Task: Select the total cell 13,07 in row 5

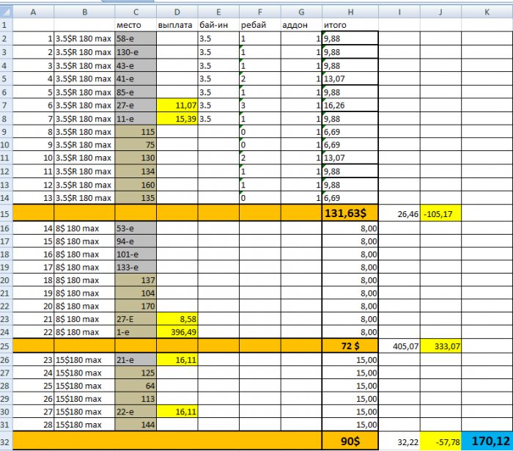Action: tap(350, 79)
